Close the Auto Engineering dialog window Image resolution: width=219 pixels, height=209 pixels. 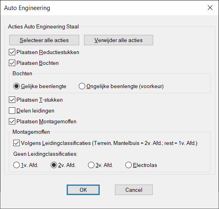(210, 8)
